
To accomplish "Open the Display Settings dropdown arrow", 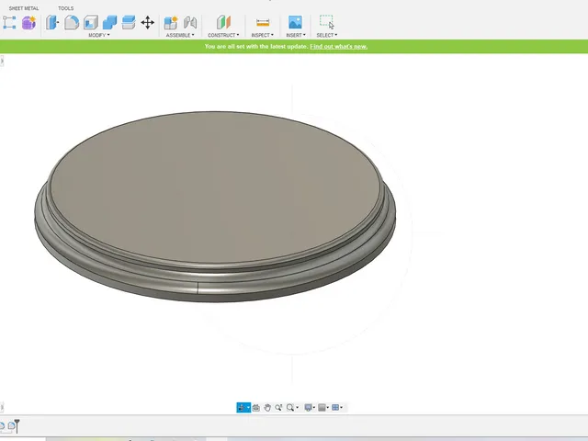I will (314, 408).
